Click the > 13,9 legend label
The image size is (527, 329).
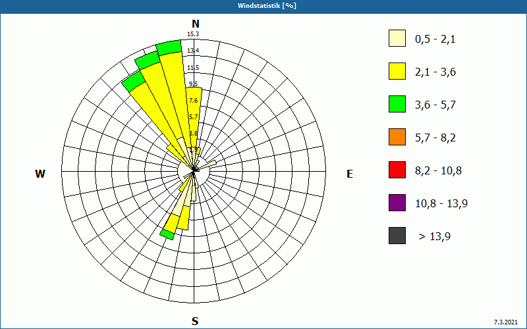click(x=435, y=237)
